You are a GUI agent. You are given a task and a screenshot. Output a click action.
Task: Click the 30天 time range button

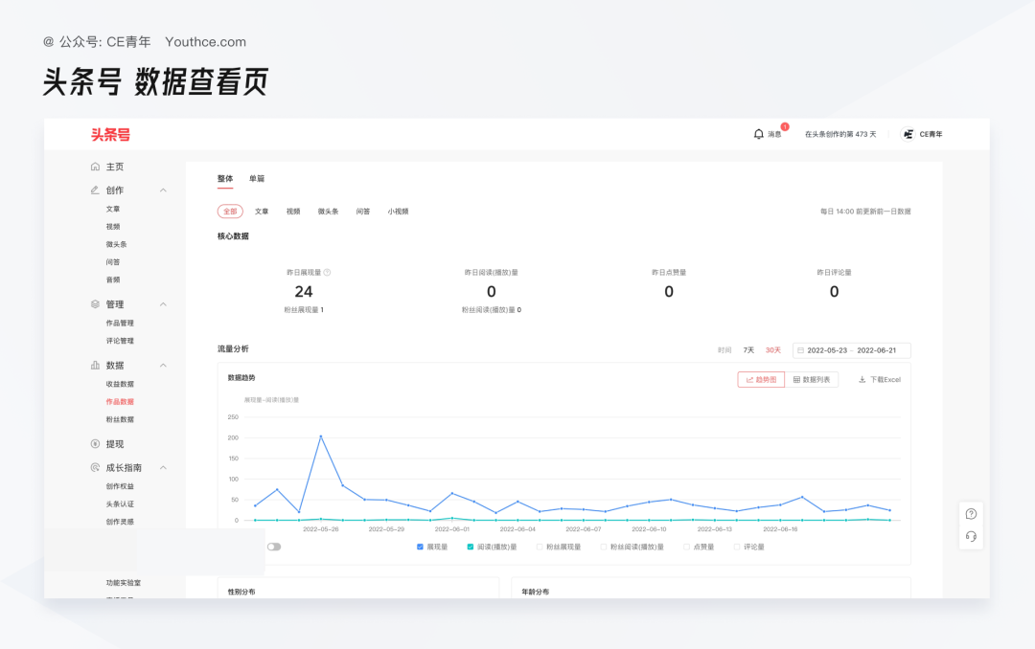tap(771, 350)
